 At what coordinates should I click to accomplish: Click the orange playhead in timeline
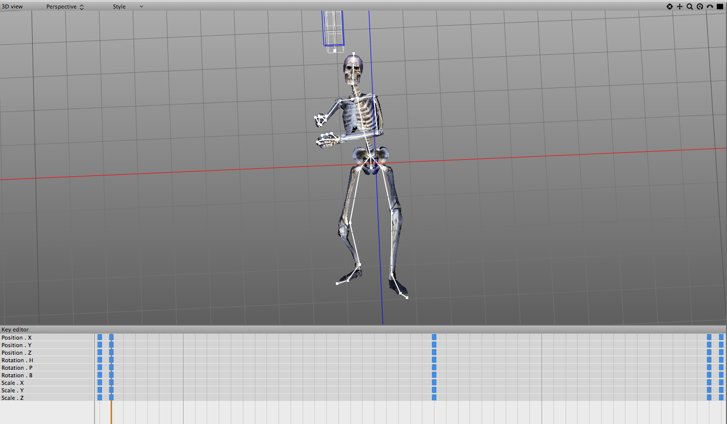click(111, 412)
